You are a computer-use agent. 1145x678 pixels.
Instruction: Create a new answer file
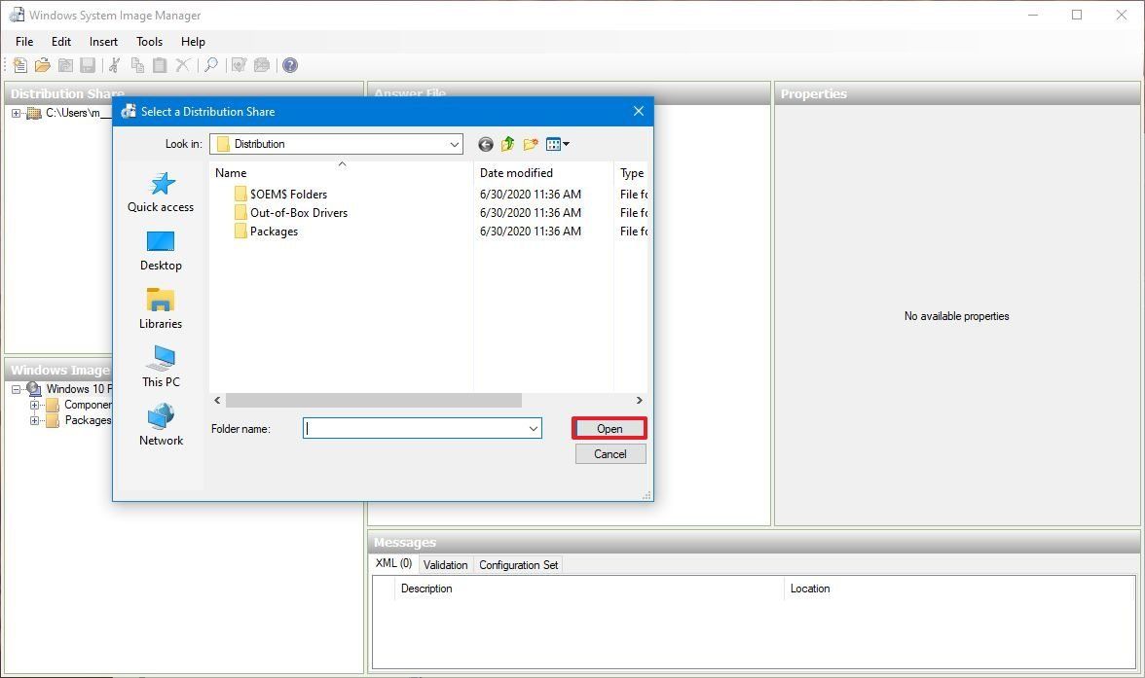pyautogui.click(x=19, y=64)
